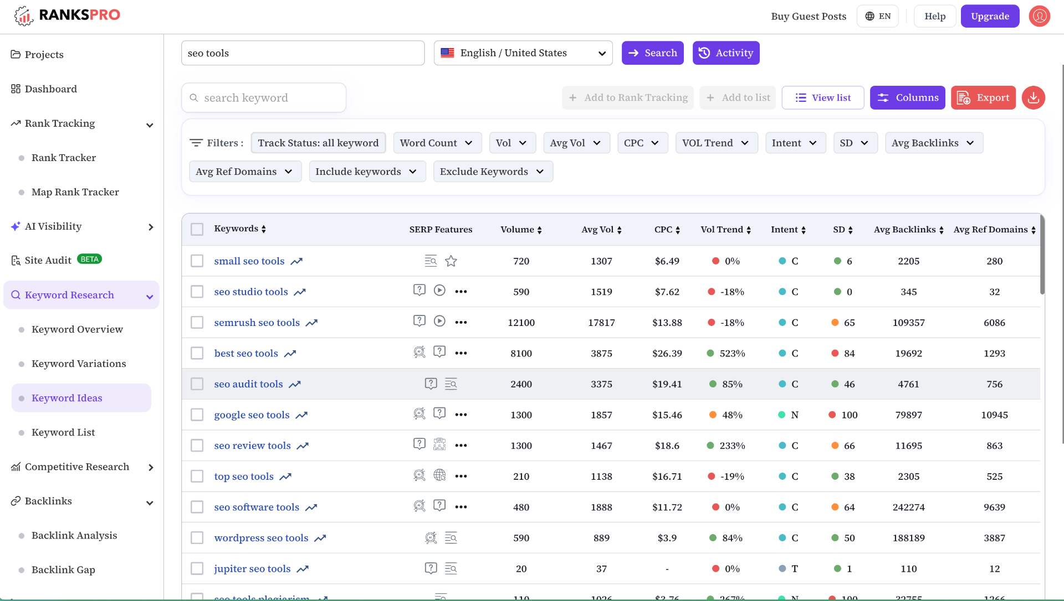Open the CPC filter dropdown
The image size is (1064, 601).
tap(642, 143)
